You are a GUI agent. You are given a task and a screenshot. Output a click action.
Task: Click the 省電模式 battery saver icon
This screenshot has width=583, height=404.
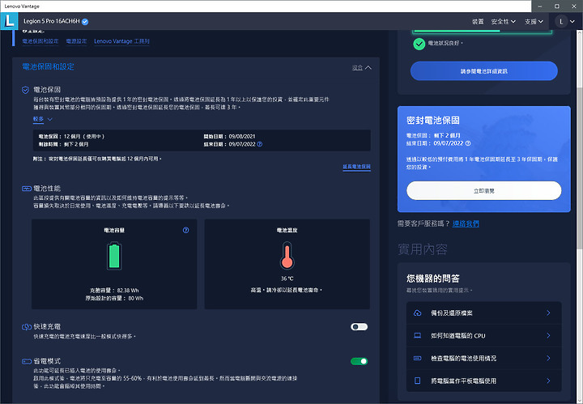tap(27, 361)
